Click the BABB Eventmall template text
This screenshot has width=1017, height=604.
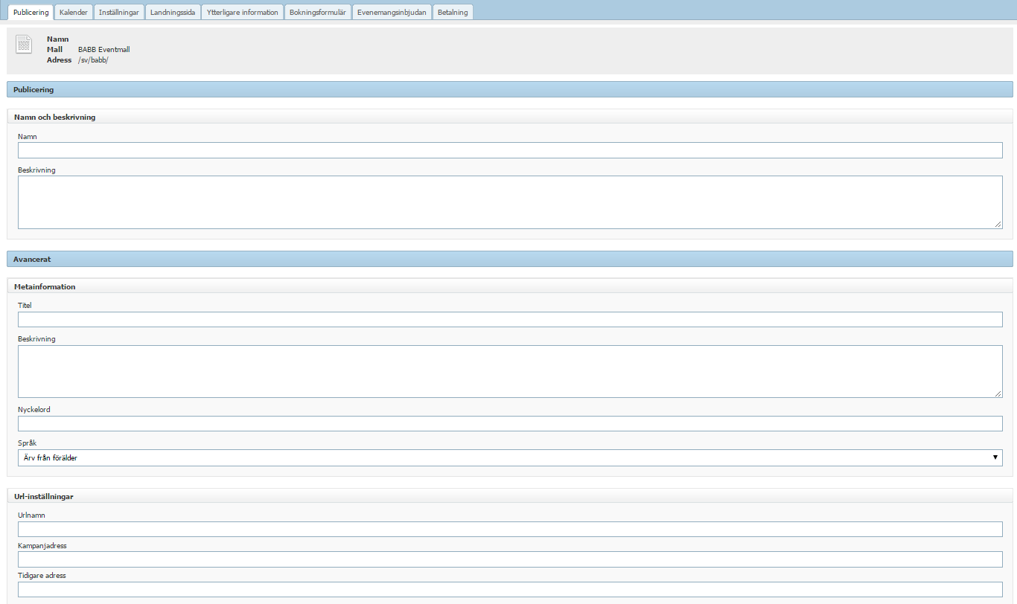tap(104, 49)
